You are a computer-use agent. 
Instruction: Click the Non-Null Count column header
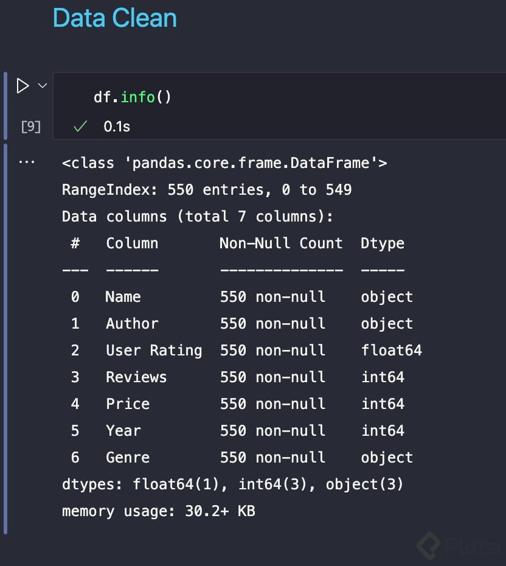click(x=281, y=243)
